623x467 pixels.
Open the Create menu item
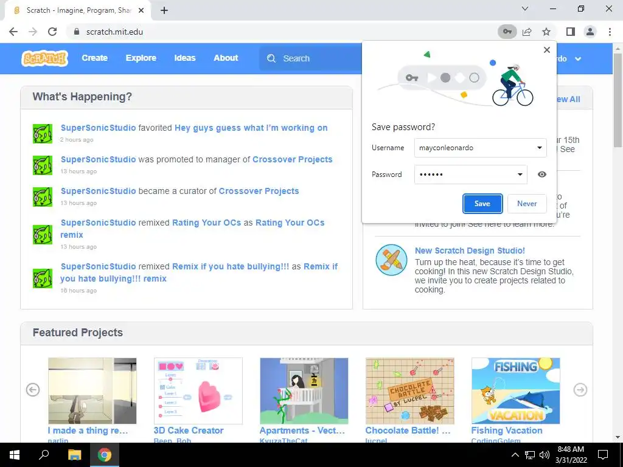coord(94,58)
